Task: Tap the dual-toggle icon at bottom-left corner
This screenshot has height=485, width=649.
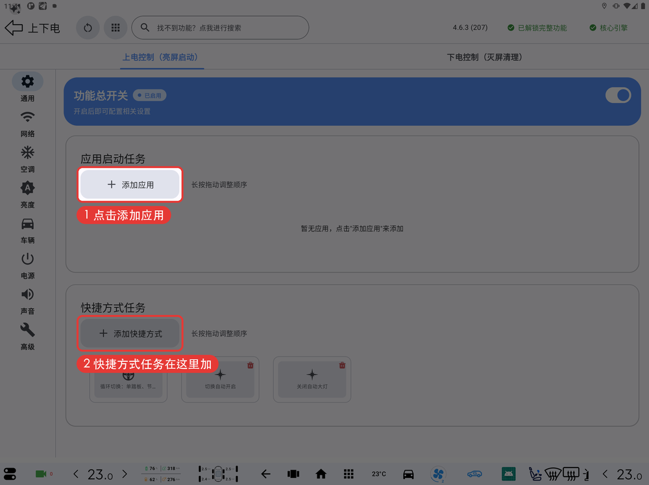Action: [10, 474]
